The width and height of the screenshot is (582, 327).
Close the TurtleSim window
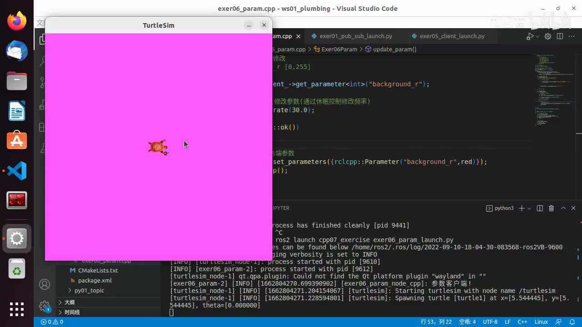pos(264,25)
